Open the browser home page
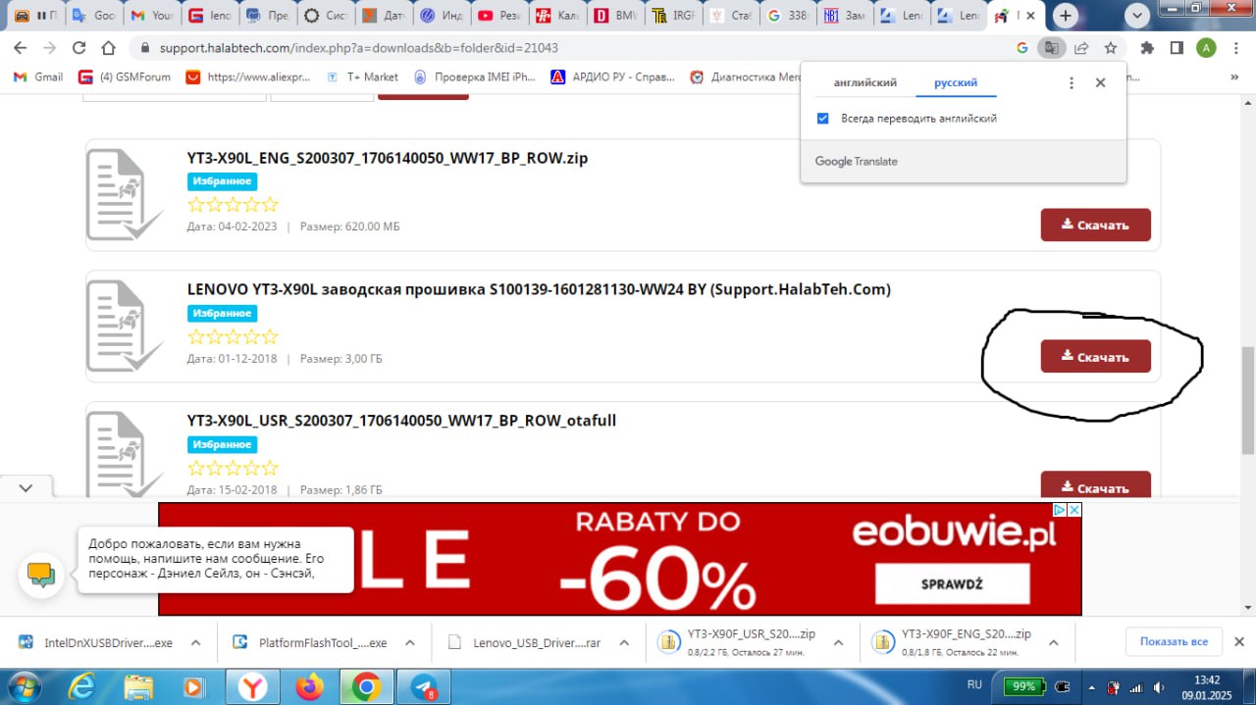 coord(109,47)
